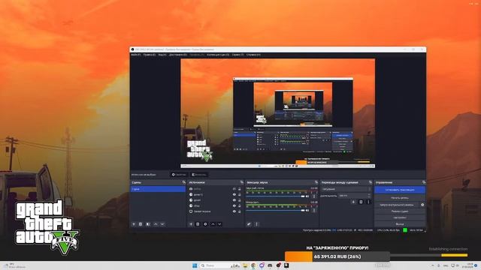Click the OBS preview canvas

click(x=277, y=113)
